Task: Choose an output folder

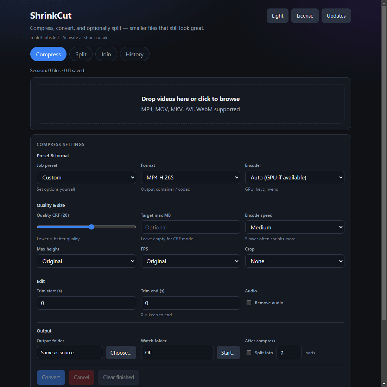Action: pyautogui.click(x=121, y=353)
